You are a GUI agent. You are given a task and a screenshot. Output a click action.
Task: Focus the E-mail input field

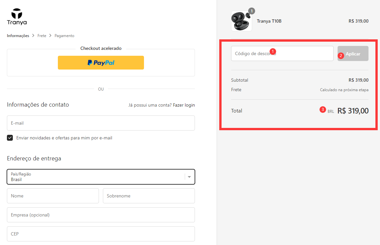coord(101,123)
